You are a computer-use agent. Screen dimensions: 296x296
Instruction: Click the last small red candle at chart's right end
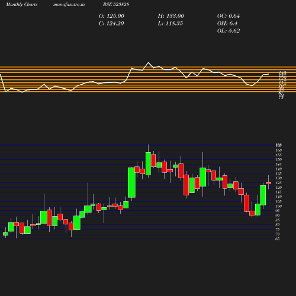[x=268, y=183]
